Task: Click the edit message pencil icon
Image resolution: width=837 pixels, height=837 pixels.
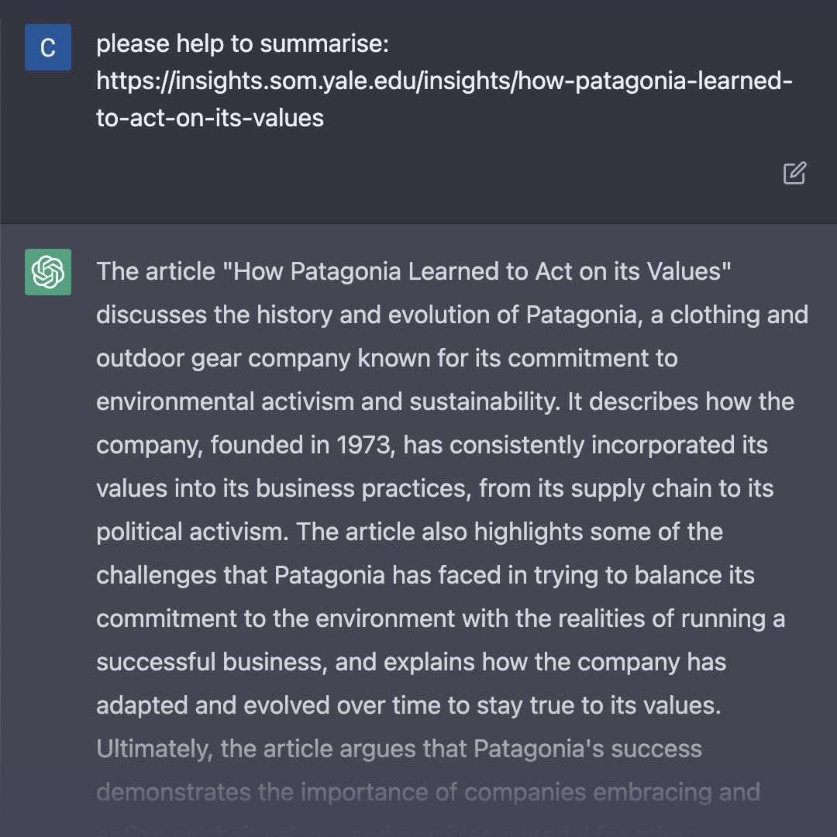Action: 794,173
